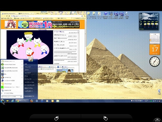Open the users-and-gear desktop shortcut

[x=110, y=15]
